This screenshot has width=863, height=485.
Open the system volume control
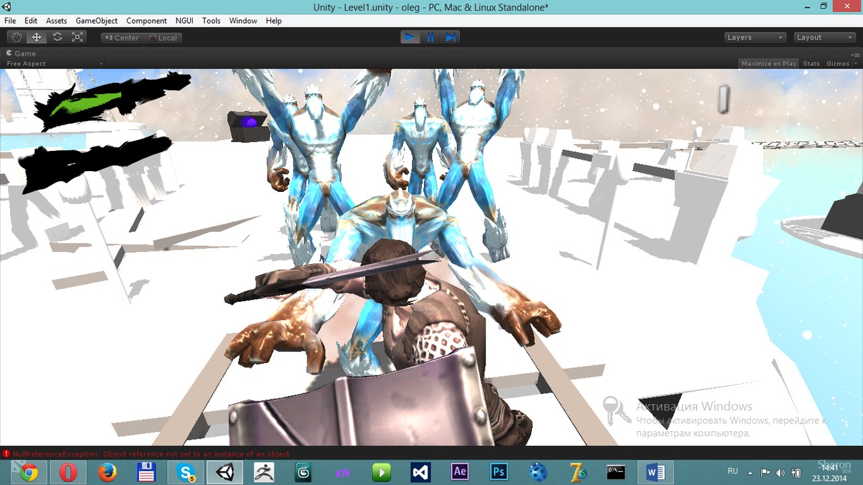(x=781, y=472)
